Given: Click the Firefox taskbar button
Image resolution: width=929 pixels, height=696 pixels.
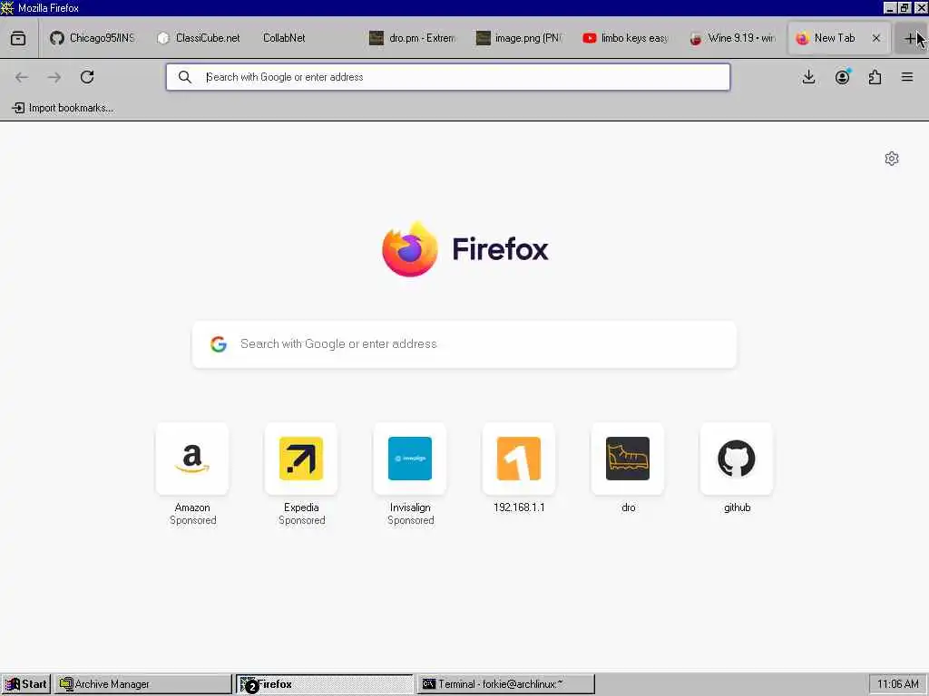Looking at the screenshot, I should coord(324,684).
